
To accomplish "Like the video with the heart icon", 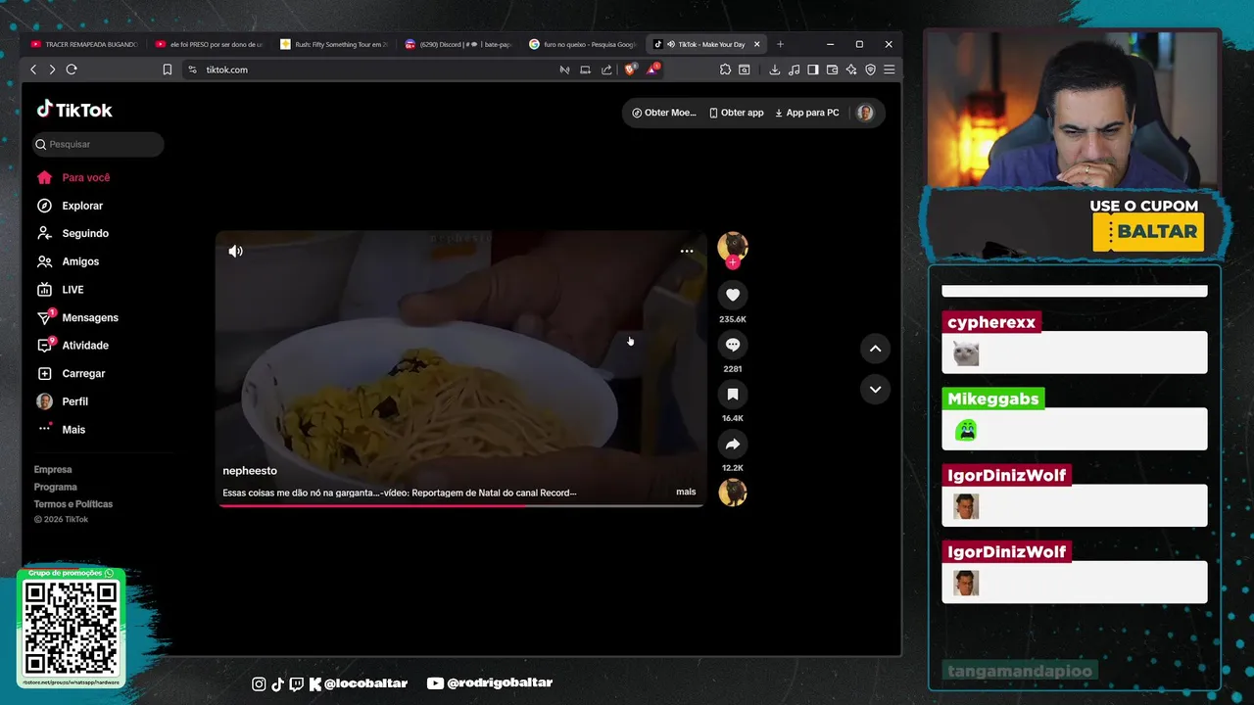I will [x=733, y=295].
